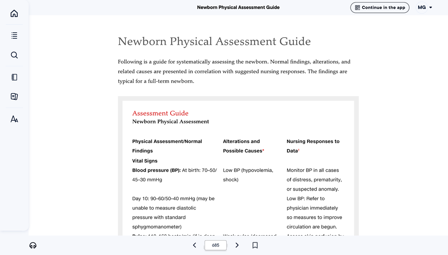Go to previous page arrow

[x=194, y=245]
